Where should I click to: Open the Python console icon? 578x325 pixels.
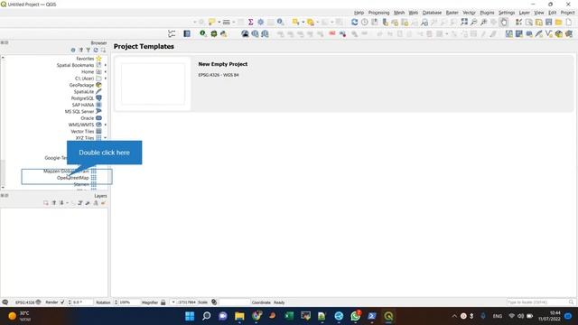[223, 34]
